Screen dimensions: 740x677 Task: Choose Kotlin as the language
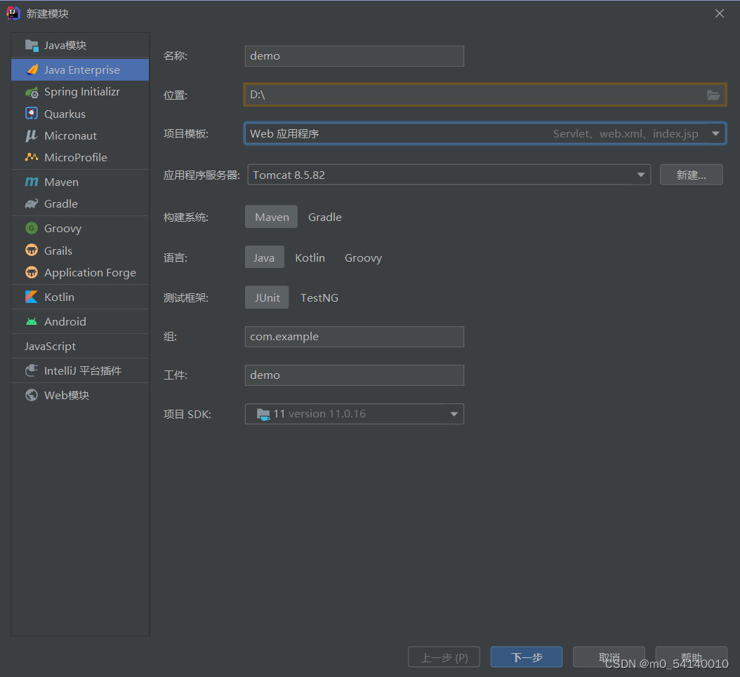(310, 257)
